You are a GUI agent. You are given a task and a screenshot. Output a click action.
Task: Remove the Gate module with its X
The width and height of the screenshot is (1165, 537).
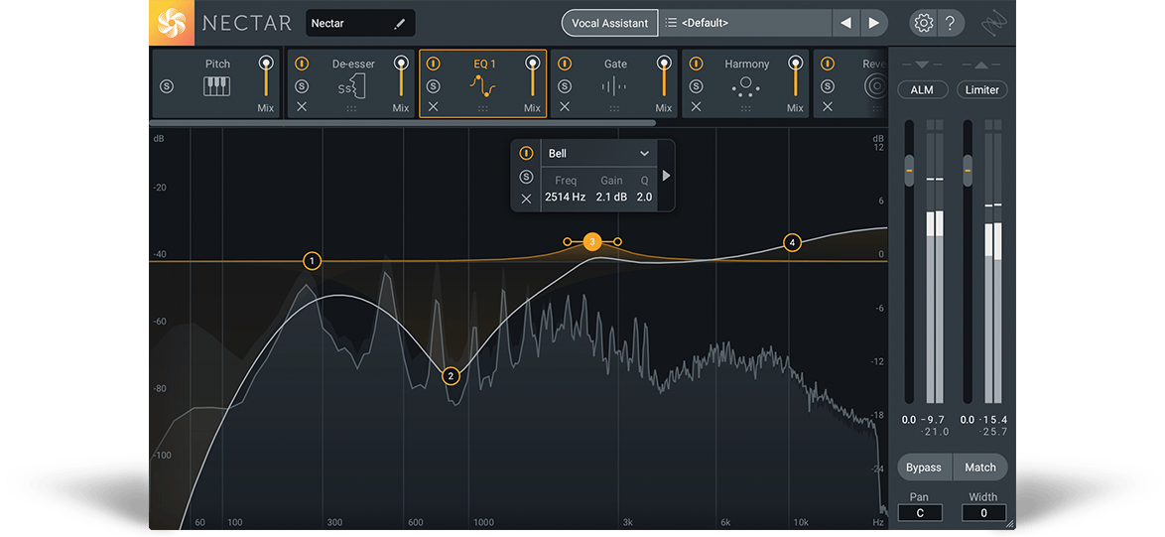[x=565, y=107]
